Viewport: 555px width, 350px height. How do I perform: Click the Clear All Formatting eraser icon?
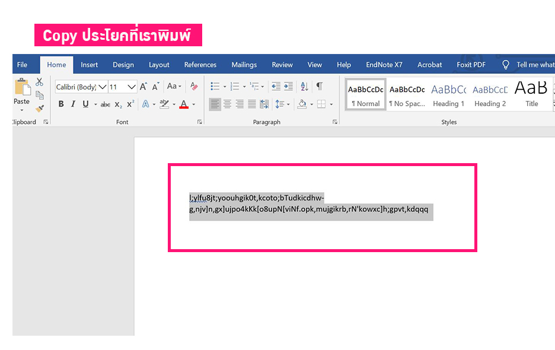(194, 87)
